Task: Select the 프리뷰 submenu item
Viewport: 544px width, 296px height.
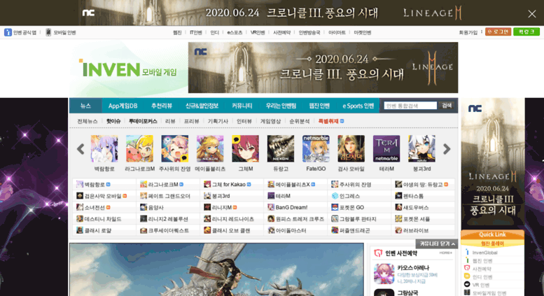Action: tap(192, 121)
